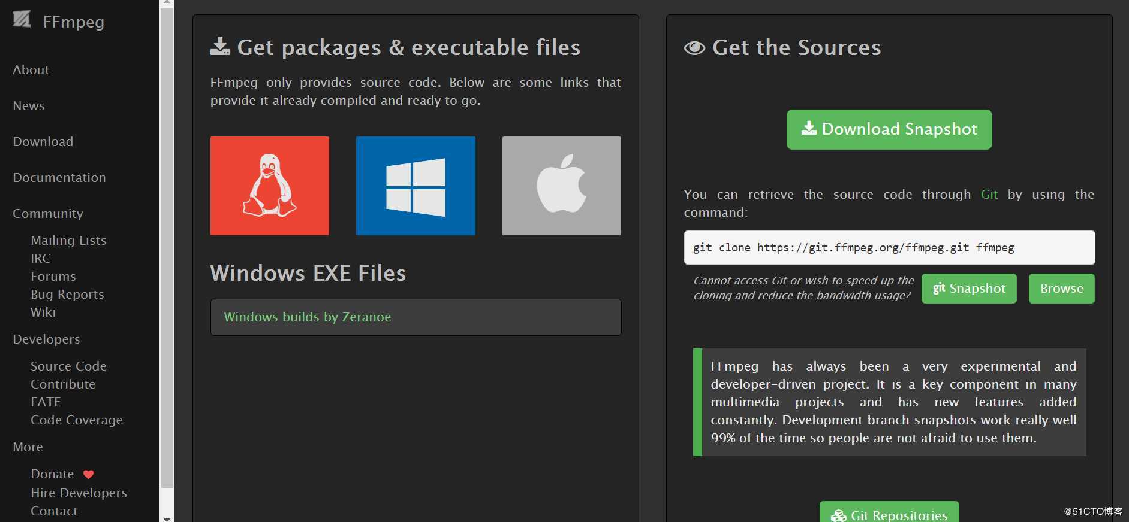
Task: Open the News page
Action: click(29, 105)
